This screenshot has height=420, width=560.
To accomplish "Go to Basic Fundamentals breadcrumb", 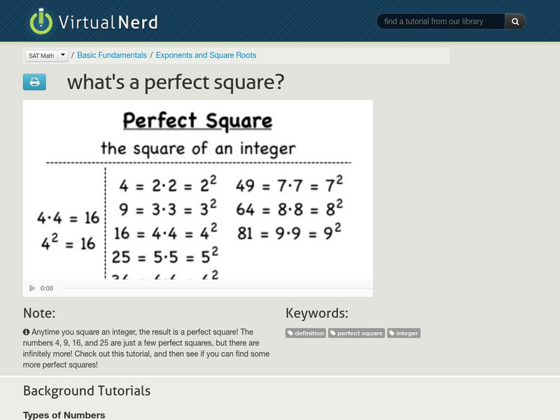I will click(112, 55).
